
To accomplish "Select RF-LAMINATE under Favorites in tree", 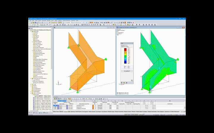I will 44,96.
